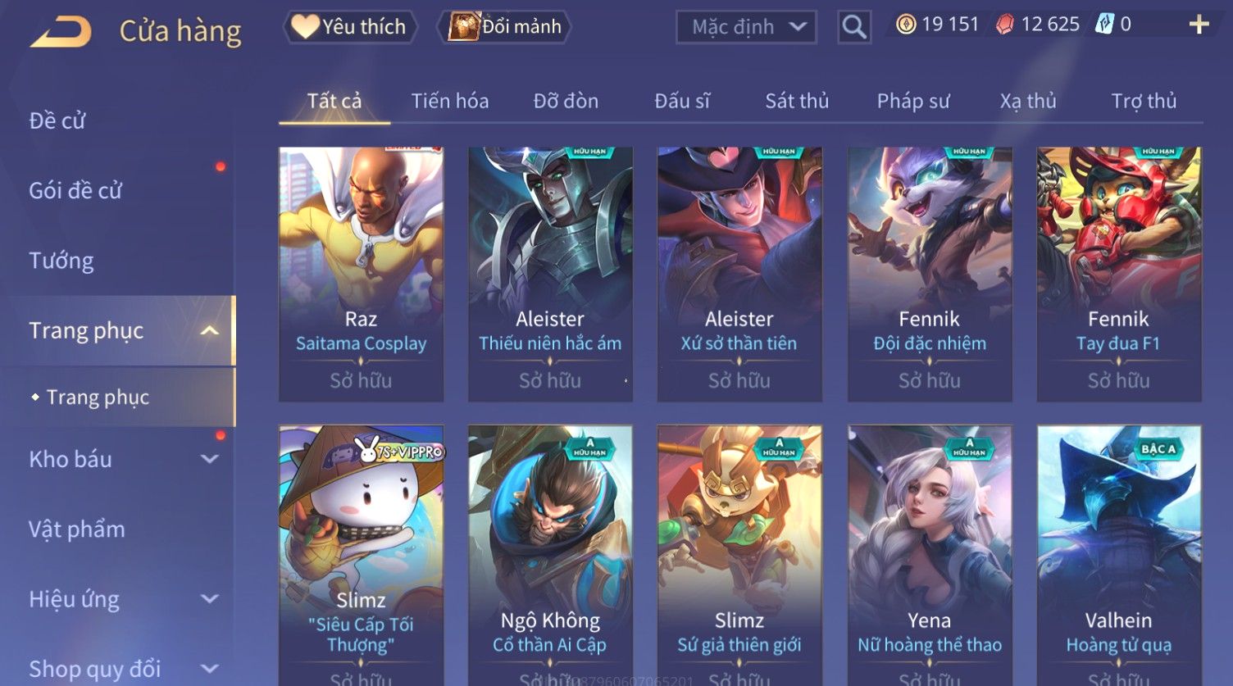Open the search magnifier icon

click(854, 27)
